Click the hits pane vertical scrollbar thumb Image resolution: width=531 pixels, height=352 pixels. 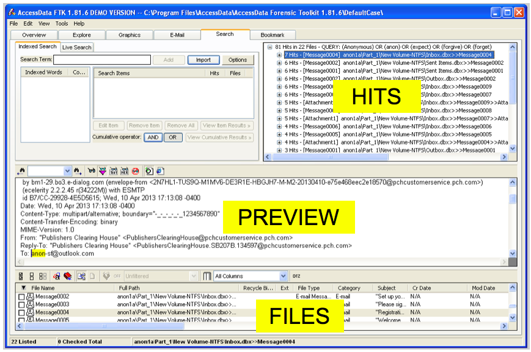point(513,77)
